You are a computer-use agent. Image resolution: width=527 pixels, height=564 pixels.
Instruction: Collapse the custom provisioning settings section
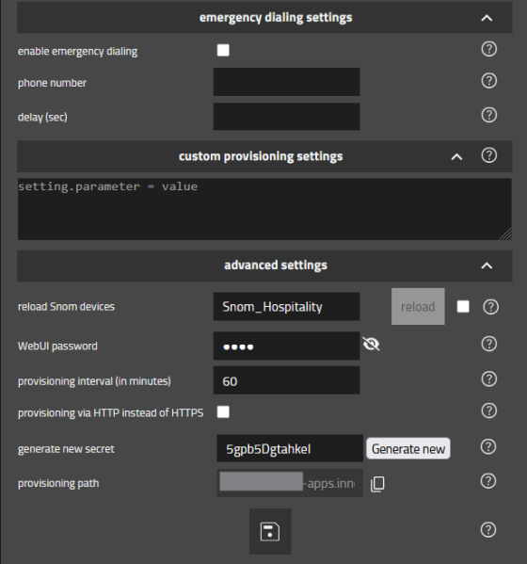coord(456,156)
